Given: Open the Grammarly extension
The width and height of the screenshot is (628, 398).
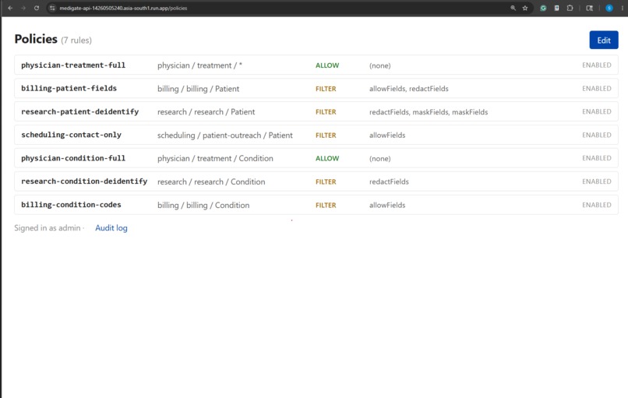Looking at the screenshot, I should click(543, 8).
